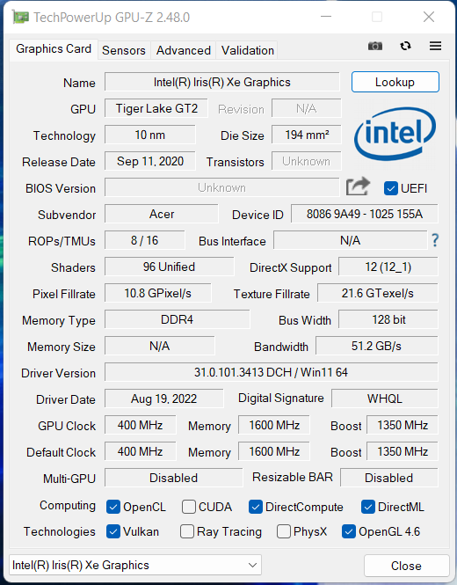Click the refresh icon
Screen dimensions: 457x585
tap(405, 46)
